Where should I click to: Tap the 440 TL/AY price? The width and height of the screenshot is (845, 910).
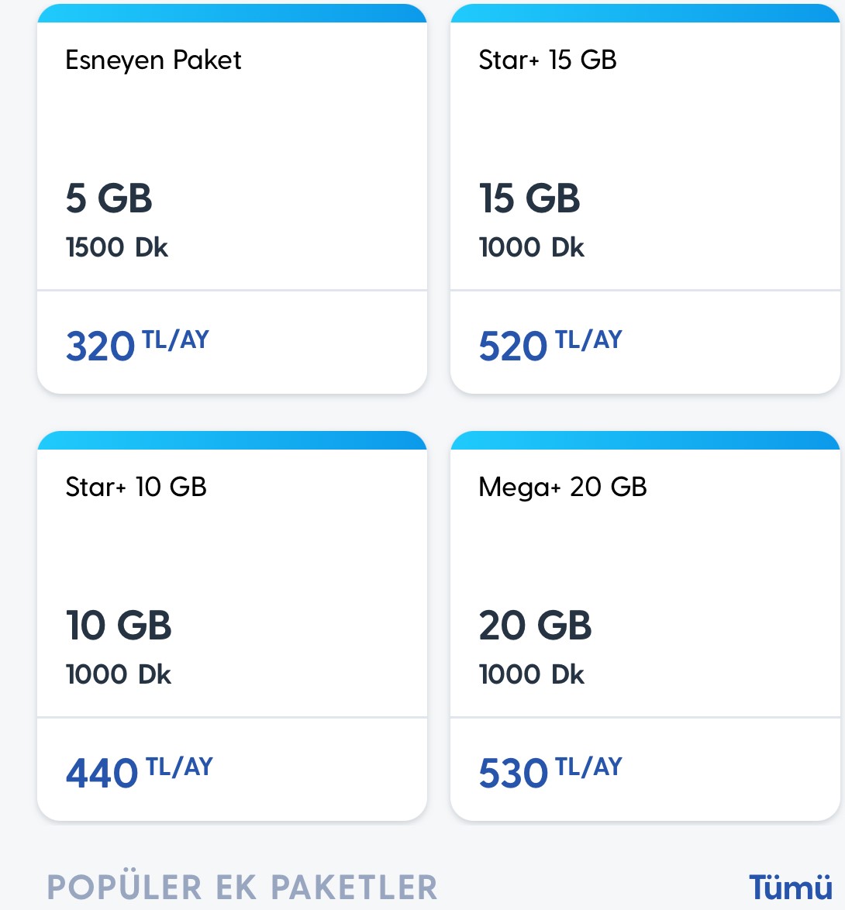[x=140, y=772]
